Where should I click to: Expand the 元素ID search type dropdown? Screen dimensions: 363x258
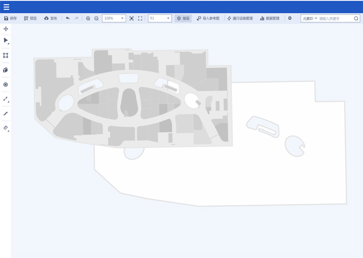[x=310, y=19]
